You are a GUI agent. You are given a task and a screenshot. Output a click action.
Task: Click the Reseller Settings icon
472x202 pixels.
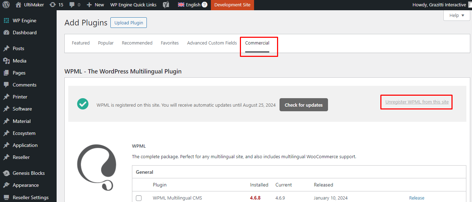coord(6,197)
